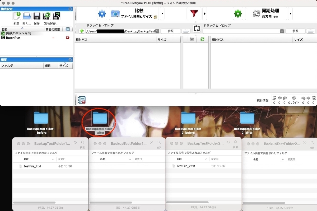317x211 pixels.
Task: Click the left grid 相対パス column header
Action: click(115, 40)
